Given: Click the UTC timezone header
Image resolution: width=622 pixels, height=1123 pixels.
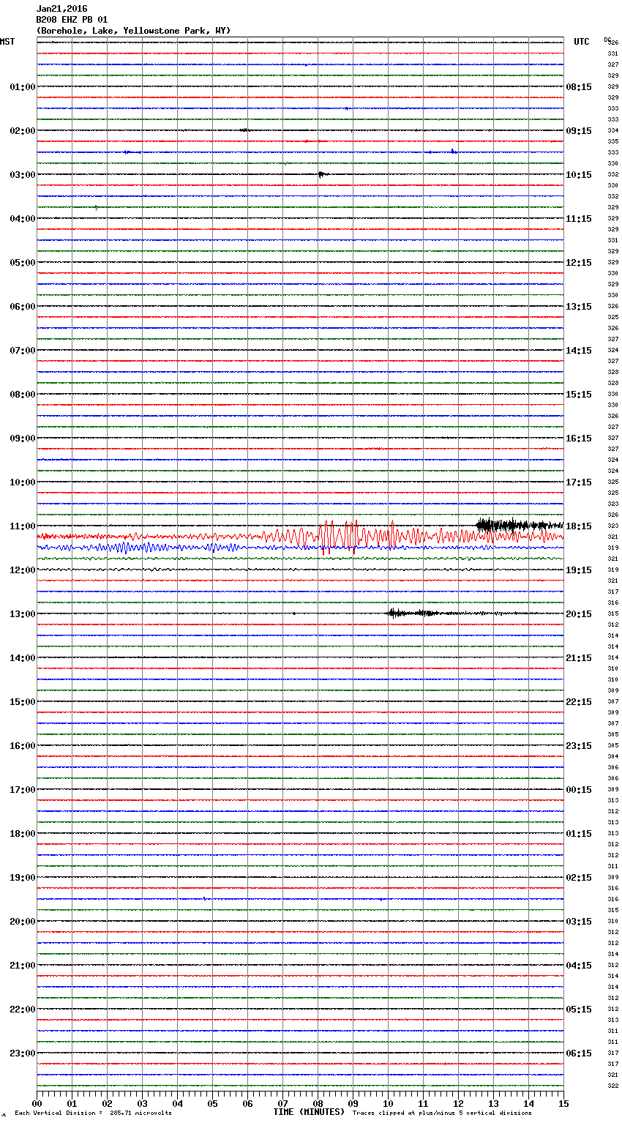Looking at the screenshot, I should pyautogui.click(x=582, y=42).
